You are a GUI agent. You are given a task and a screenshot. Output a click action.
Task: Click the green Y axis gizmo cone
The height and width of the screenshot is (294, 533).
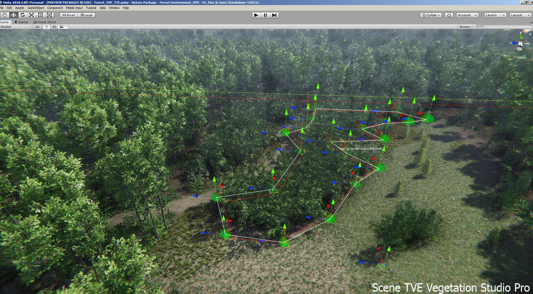coord(520,37)
